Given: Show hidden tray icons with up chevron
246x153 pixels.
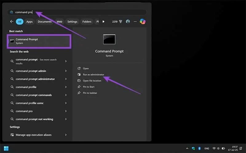Looking at the screenshot, I should [187, 148].
